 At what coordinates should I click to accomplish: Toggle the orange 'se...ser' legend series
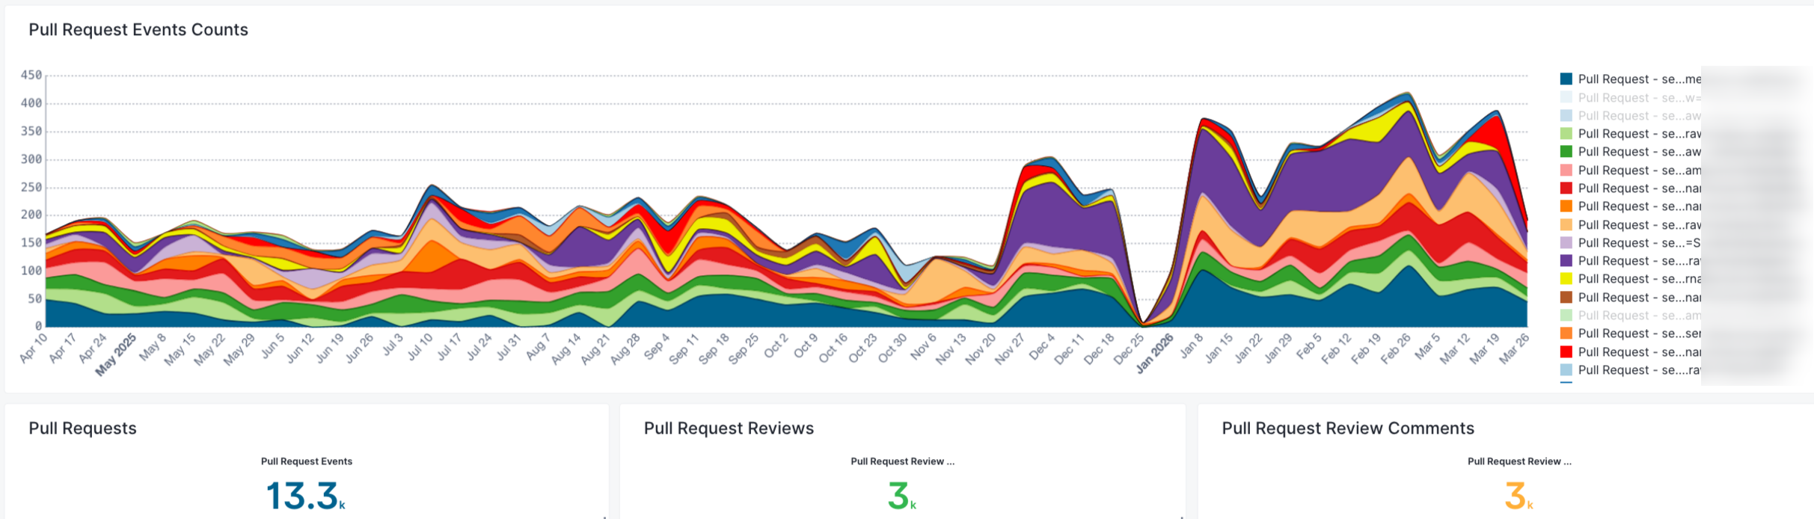click(1630, 334)
